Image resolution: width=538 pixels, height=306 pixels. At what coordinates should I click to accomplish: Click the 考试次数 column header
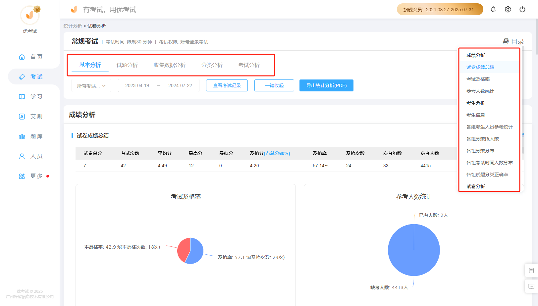(130, 153)
